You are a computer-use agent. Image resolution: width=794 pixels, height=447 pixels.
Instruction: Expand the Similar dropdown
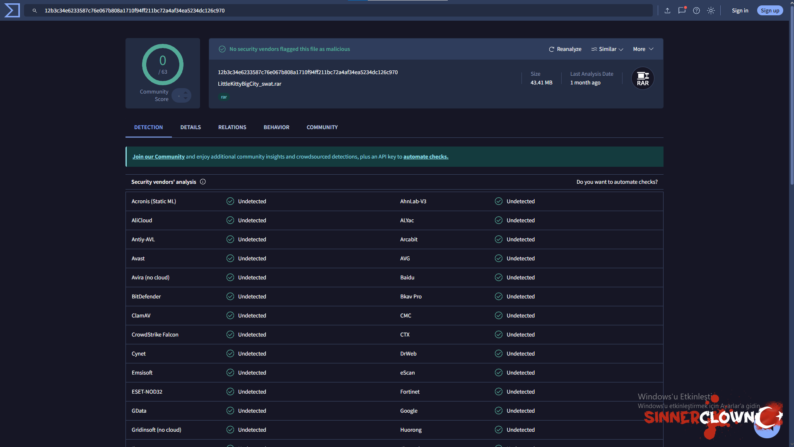607,49
